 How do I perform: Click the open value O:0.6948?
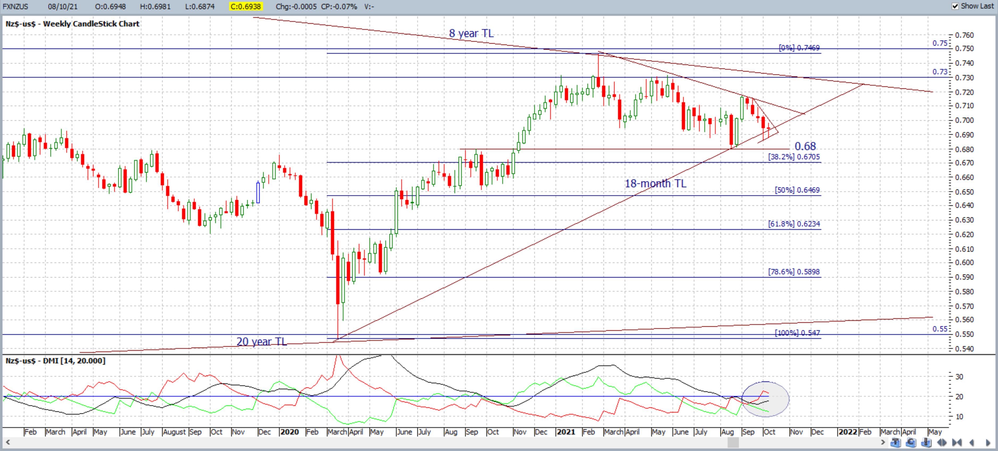pos(110,6)
